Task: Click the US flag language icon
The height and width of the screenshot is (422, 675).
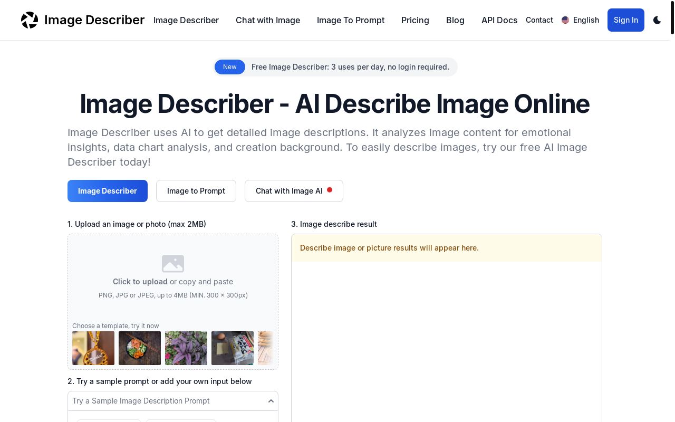Action: 565,20
